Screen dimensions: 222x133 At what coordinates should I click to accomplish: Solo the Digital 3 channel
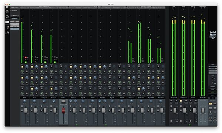click(x=80, y=106)
